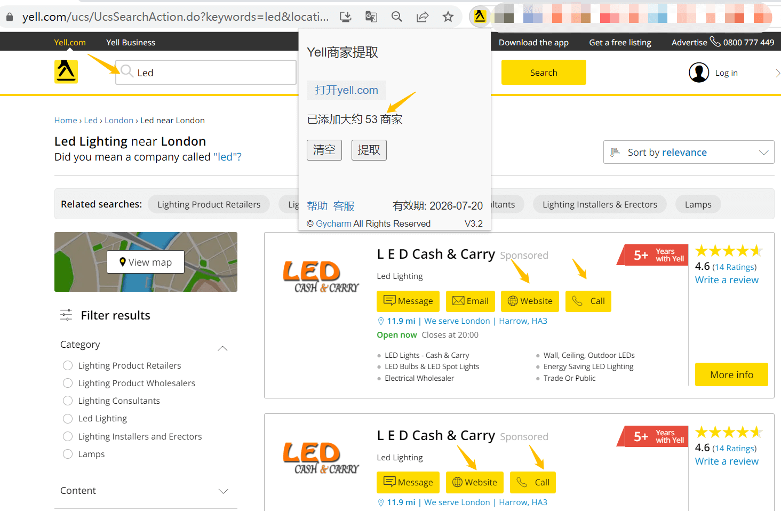The image size is (781, 511).
Task: Click Call button on second listing
Action: point(533,482)
